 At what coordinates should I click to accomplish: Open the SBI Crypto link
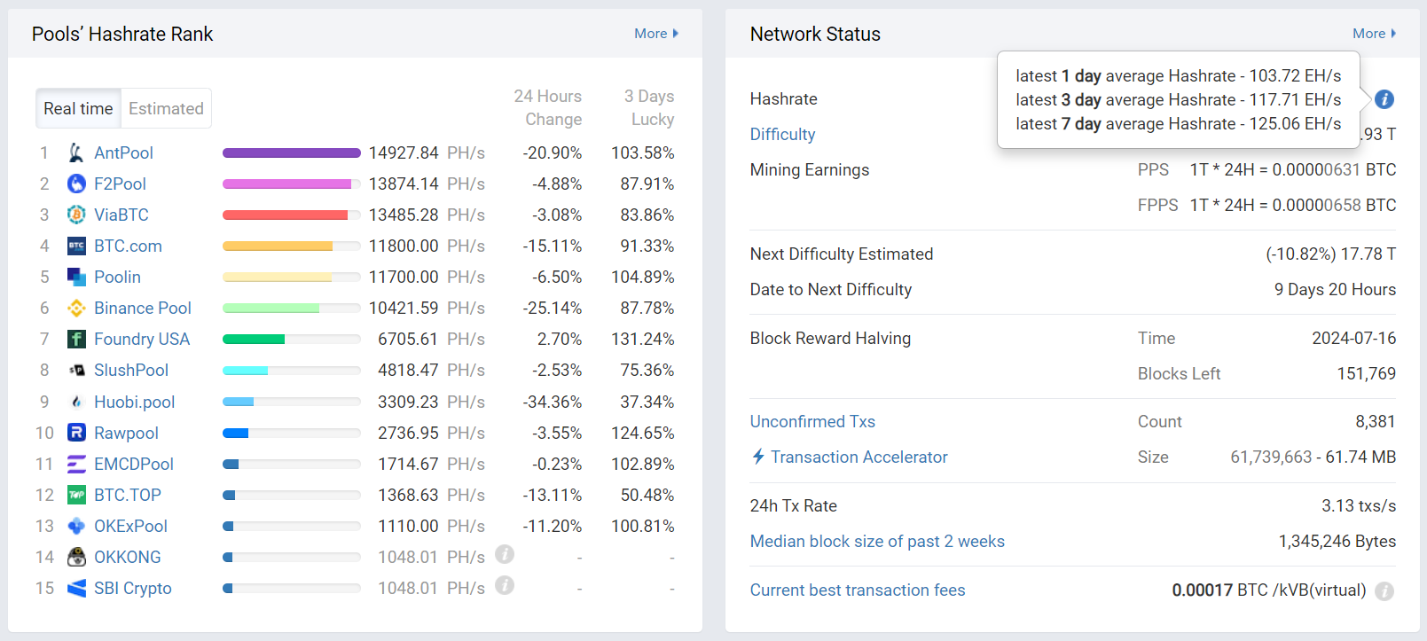[133, 588]
